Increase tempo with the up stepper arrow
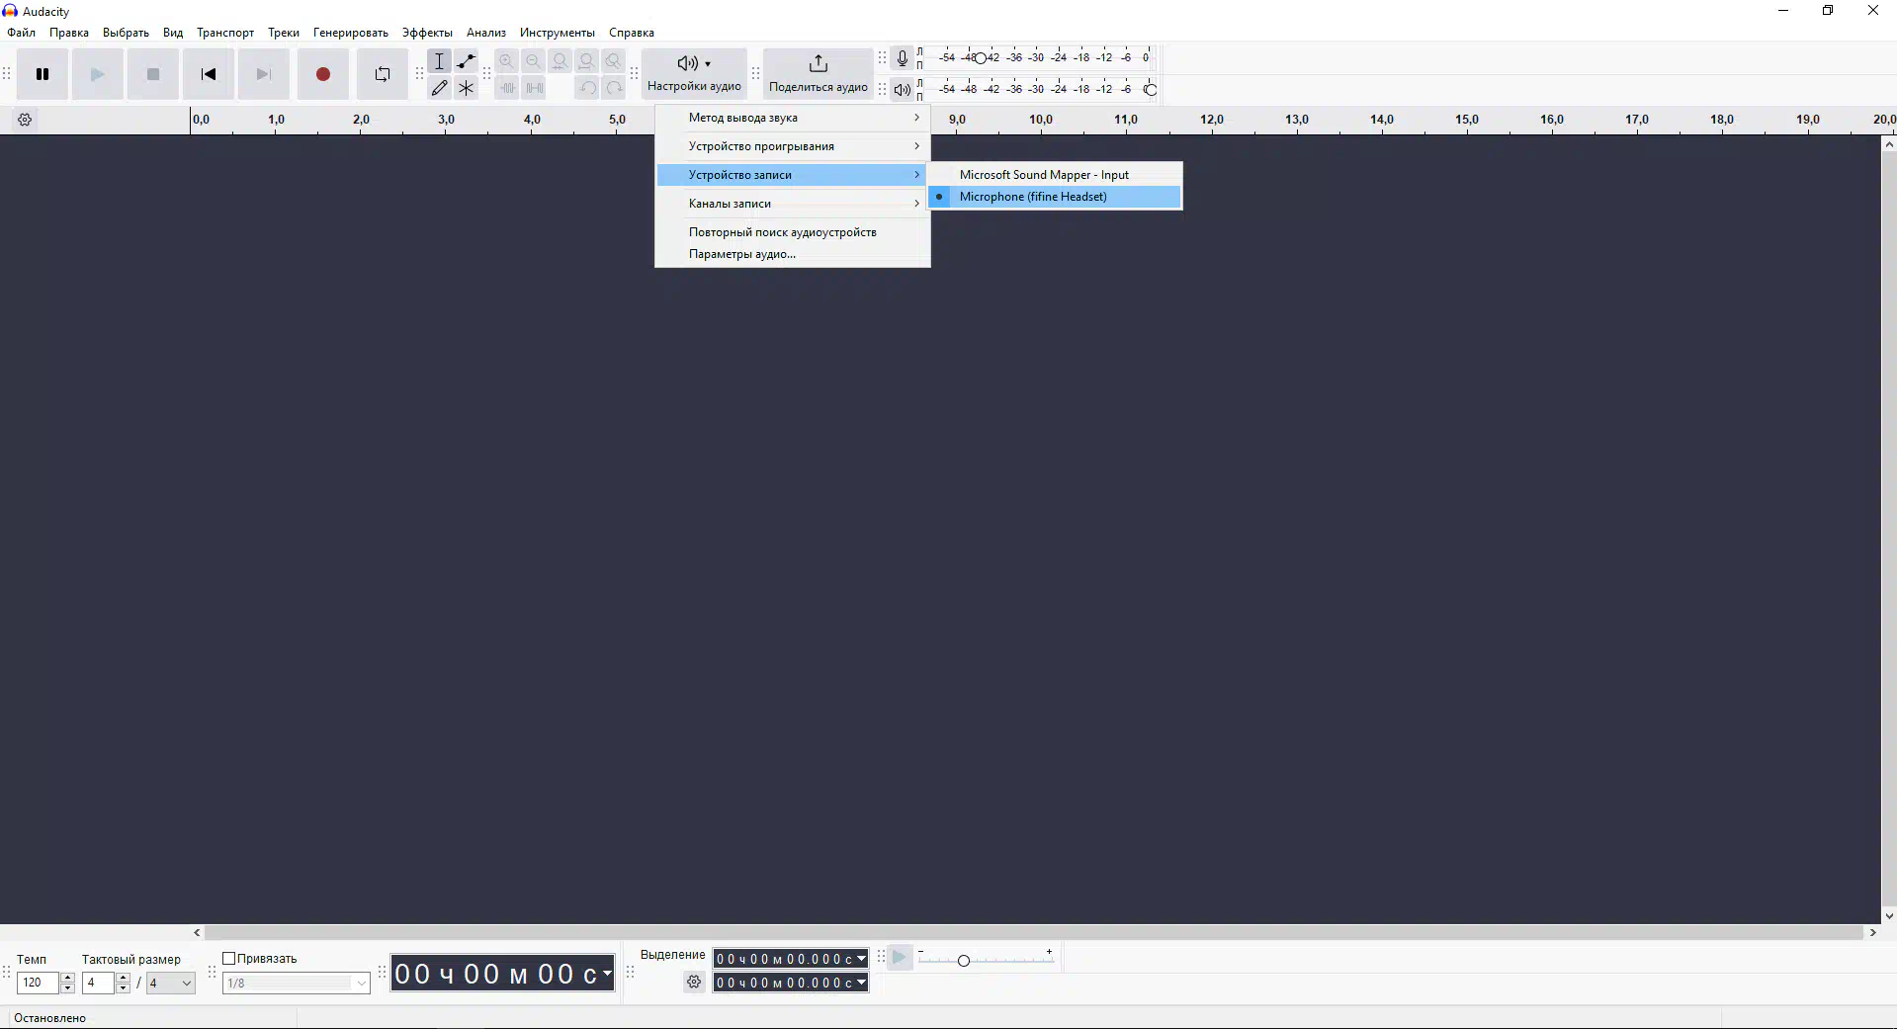1897x1029 pixels. pos(67,978)
